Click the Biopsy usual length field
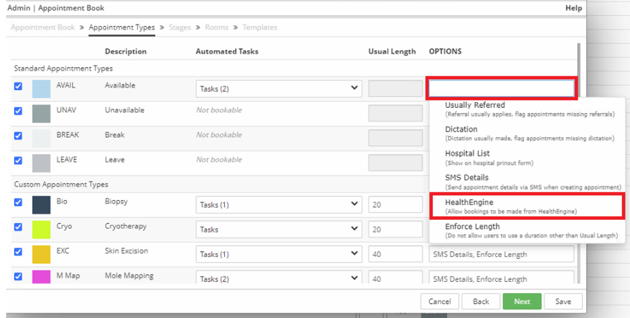The height and width of the screenshot is (318, 630). tap(395, 205)
